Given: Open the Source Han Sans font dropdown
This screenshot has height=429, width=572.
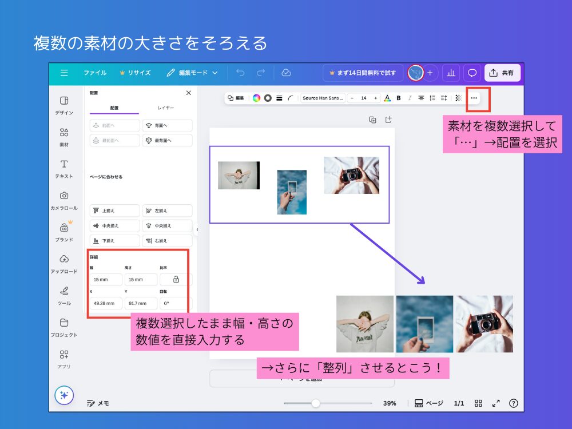Looking at the screenshot, I should (323, 98).
